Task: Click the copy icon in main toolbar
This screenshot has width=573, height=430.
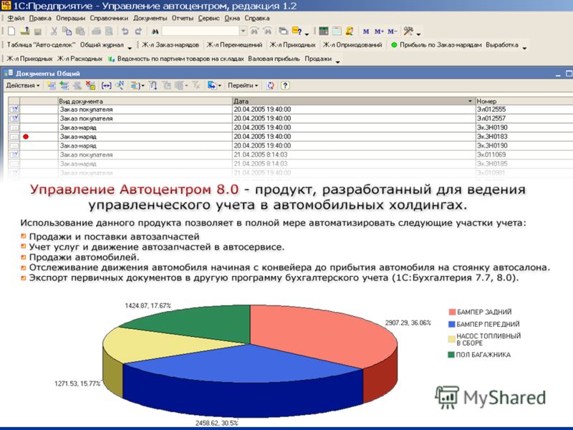Action: click(67, 31)
